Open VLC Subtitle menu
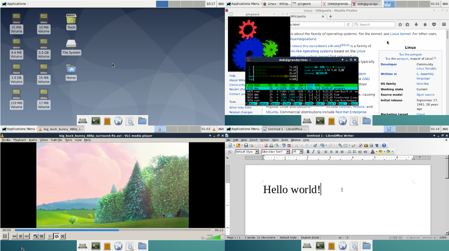 (56, 140)
